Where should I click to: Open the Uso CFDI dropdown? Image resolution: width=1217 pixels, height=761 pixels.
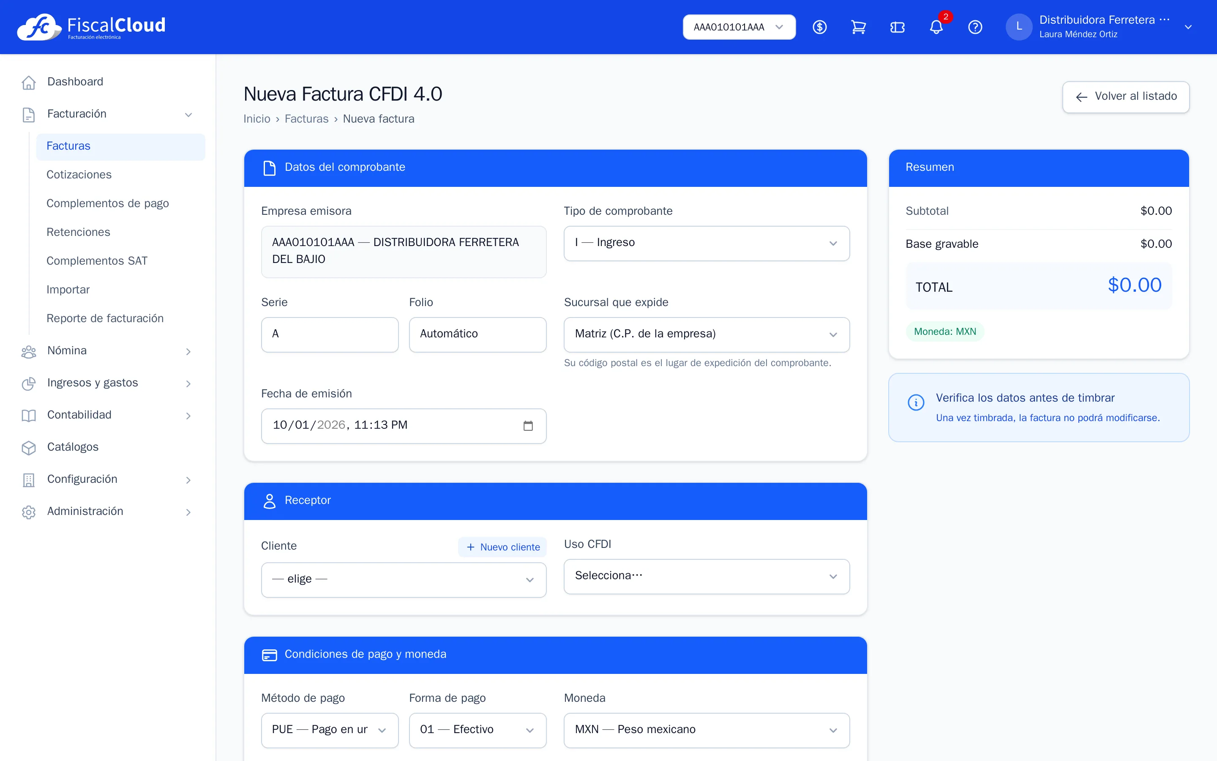tap(707, 576)
